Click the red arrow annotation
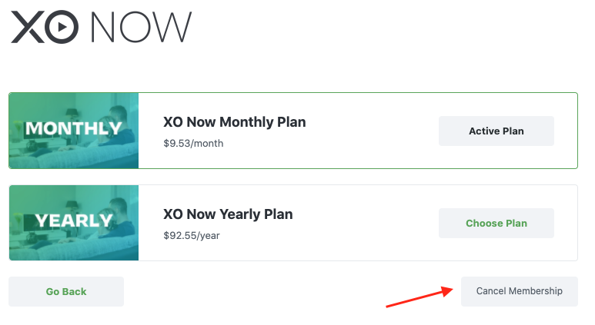This screenshot has height=325, width=595. pos(420,297)
